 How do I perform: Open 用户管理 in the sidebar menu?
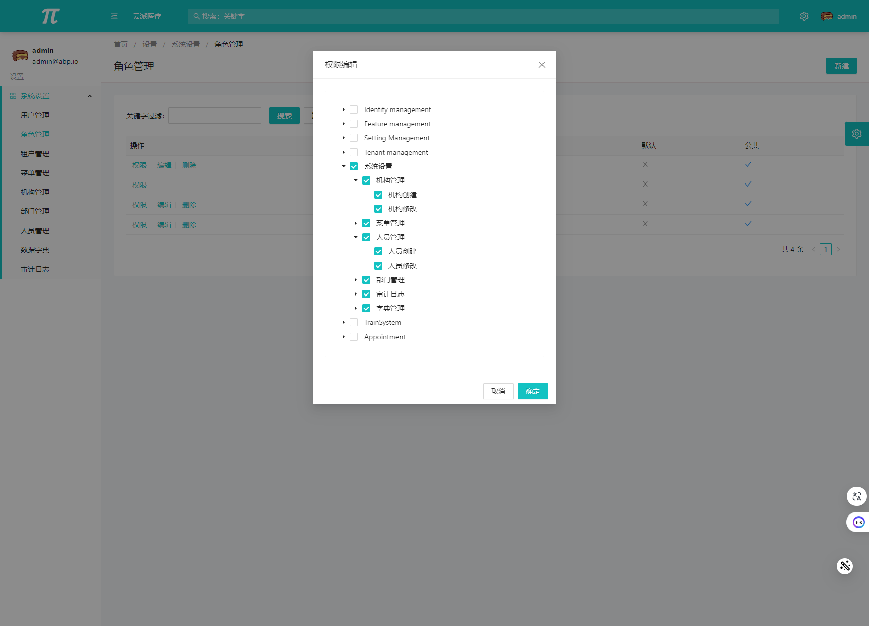tap(35, 115)
